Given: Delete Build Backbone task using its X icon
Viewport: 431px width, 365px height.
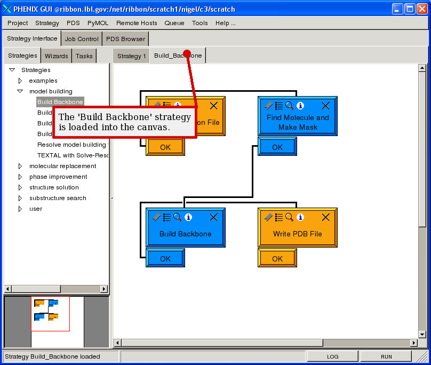Looking at the screenshot, I should point(213,217).
